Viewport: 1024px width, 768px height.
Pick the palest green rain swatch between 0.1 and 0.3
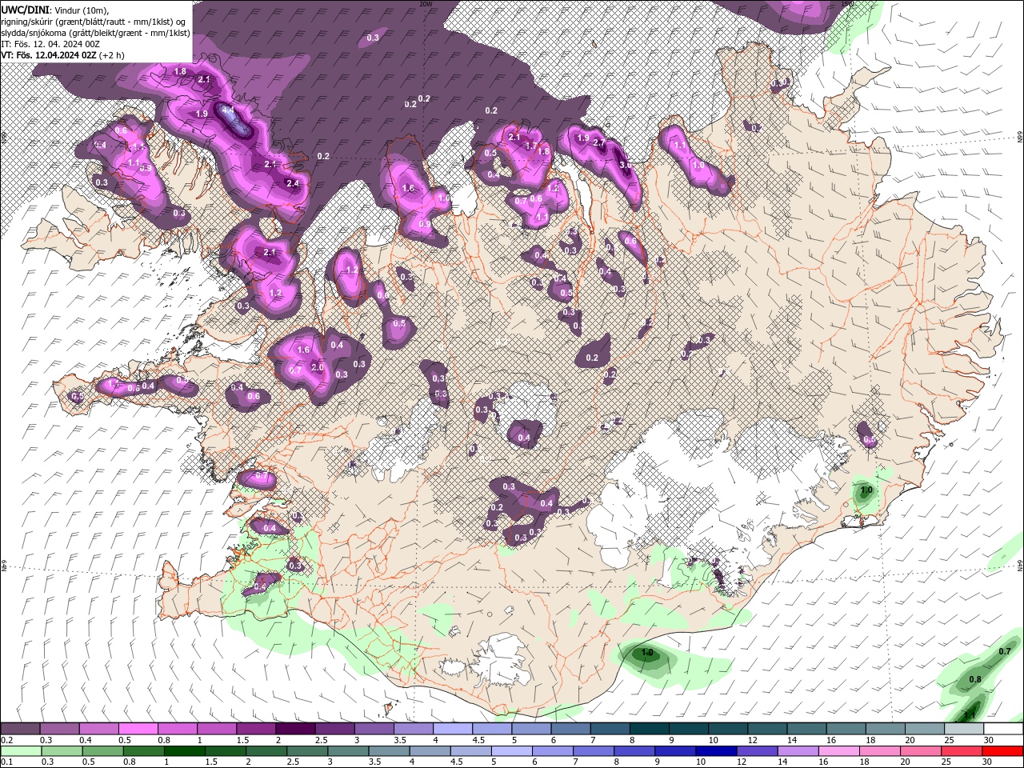point(20,751)
